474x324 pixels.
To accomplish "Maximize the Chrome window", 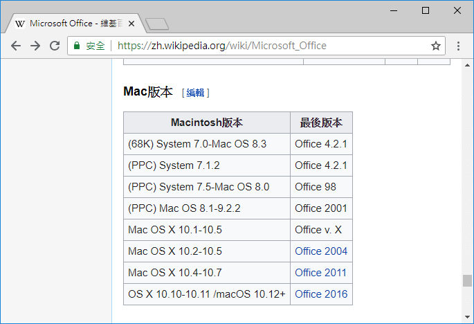I will (426, 10).
